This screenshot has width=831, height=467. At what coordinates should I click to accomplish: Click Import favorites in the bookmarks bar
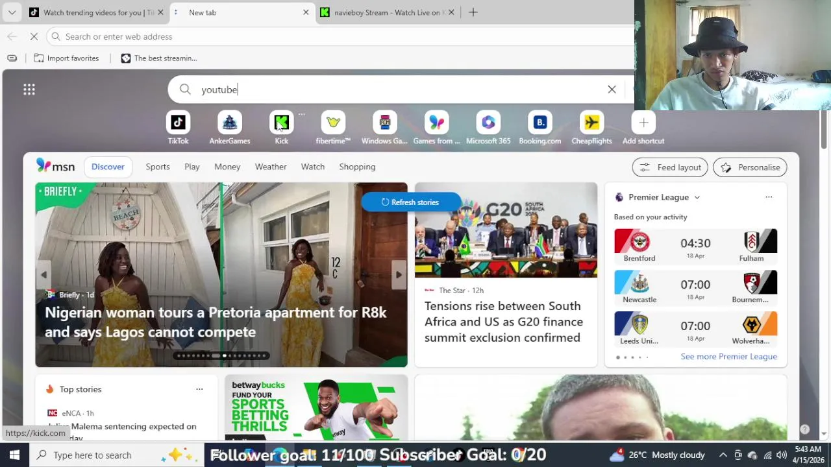(66, 58)
